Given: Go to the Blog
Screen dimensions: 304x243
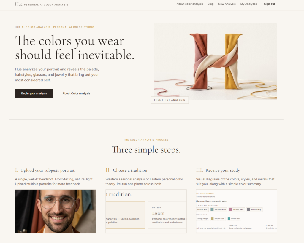Looking at the screenshot, I should (210, 4).
